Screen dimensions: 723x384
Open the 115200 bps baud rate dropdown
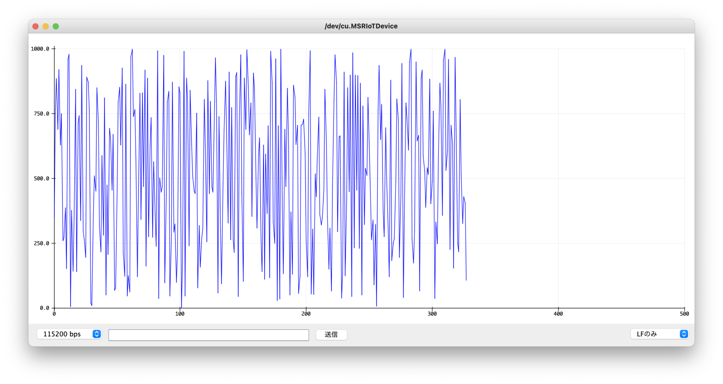(x=69, y=334)
